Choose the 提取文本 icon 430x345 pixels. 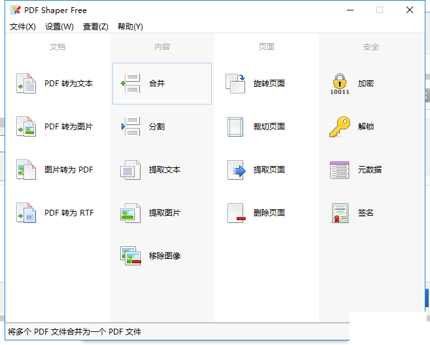pyautogui.click(x=131, y=169)
